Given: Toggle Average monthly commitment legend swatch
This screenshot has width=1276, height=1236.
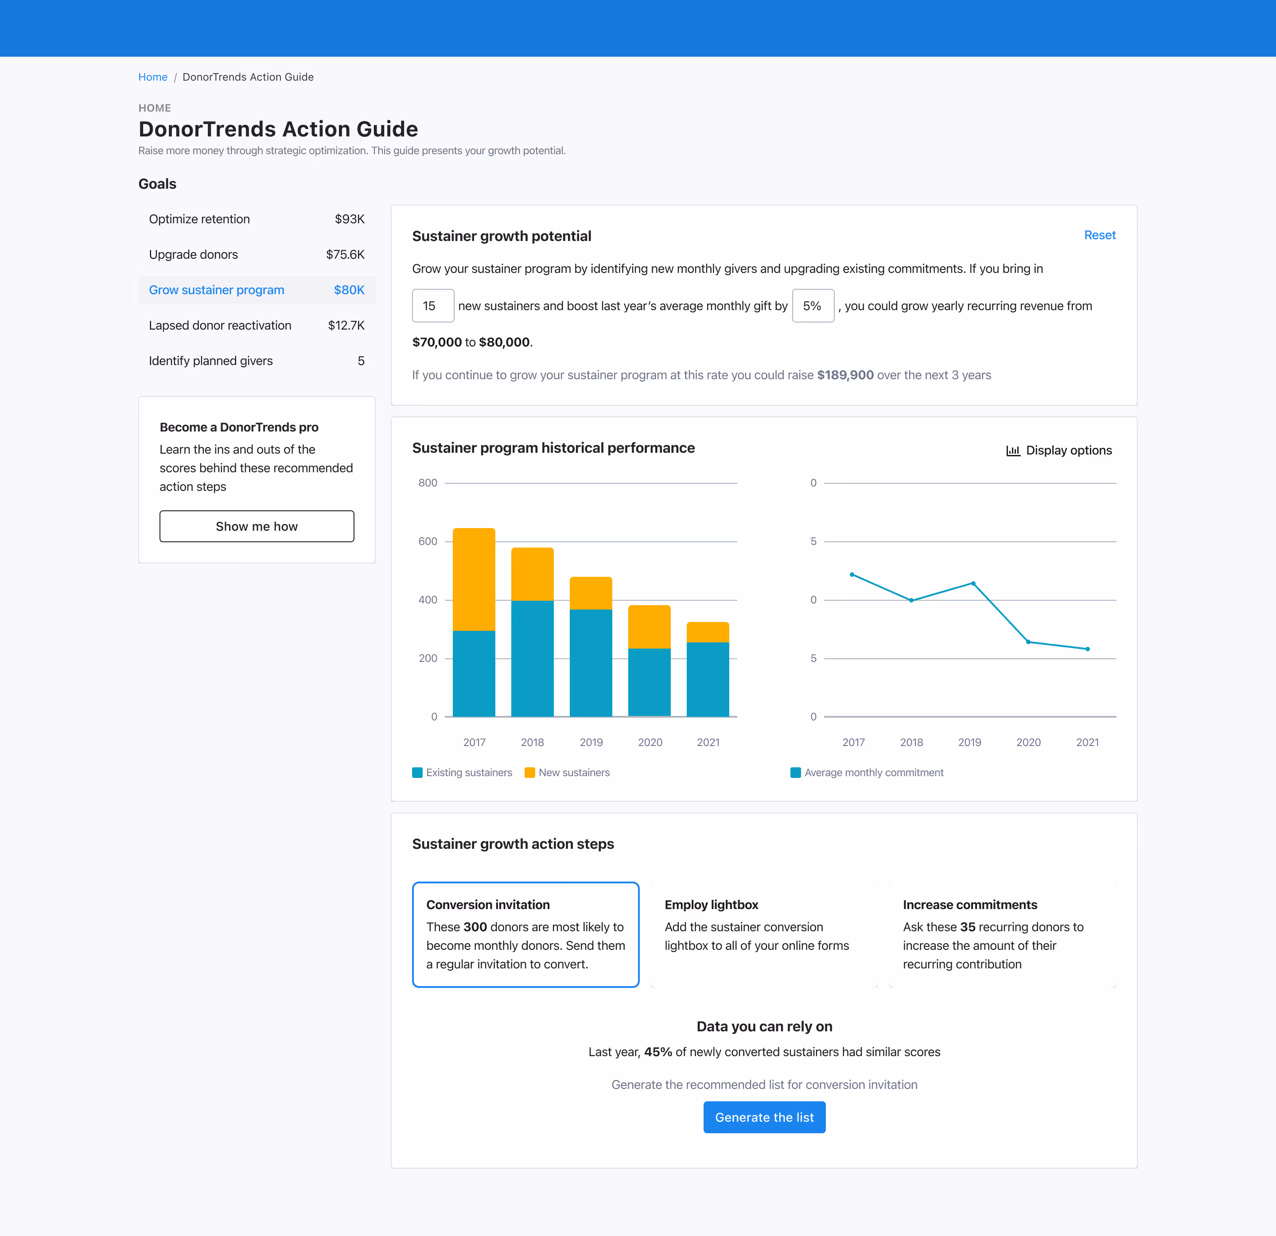Looking at the screenshot, I should [x=795, y=773].
